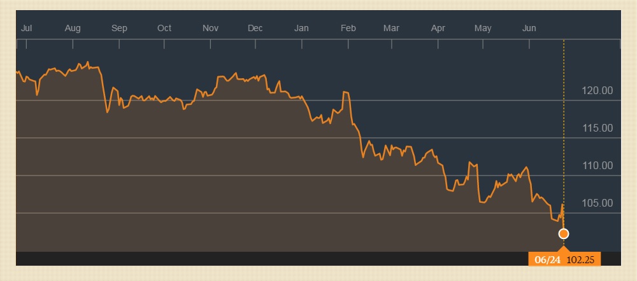
Task: Click the orange triangle pointer above the date tag
Action: pyautogui.click(x=563, y=248)
